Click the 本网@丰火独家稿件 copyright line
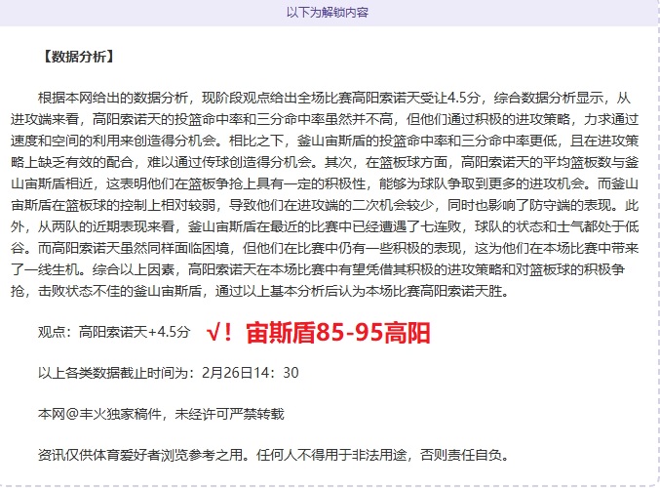 (161, 414)
